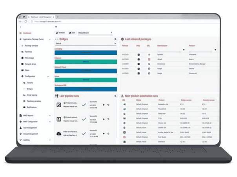237x177 pixels.
Task: Click history icon for 'Product automat..' pipeline
Action: click(108, 119)
